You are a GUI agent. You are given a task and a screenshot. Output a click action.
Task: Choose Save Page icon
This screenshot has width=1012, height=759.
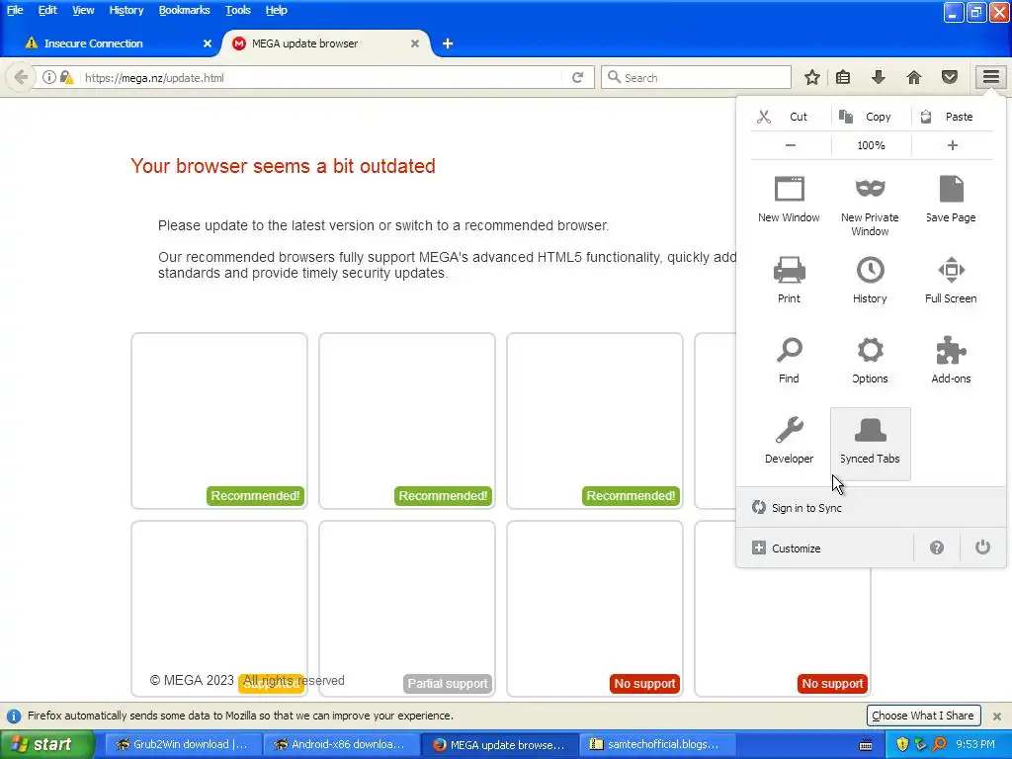951,200
